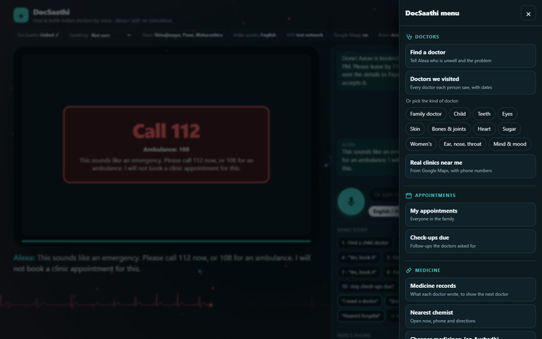Click the demo chip '1 - Find a child doctor'
Viewport: 542px width, 339px height.
pyautogui.click(x=364, y=243)
